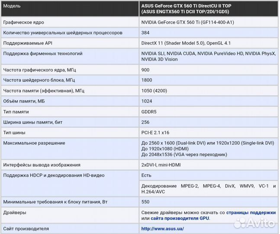Open the http://www.asus.ua/ link

click(x=162, y=229)
